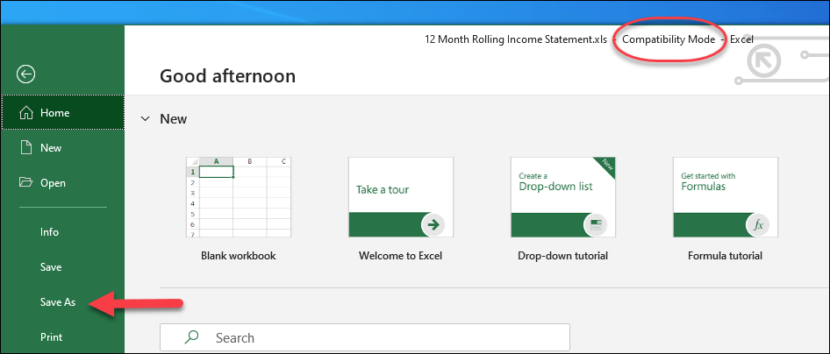
Task: Click the Home house icon
Action: (x=26, y=113)
